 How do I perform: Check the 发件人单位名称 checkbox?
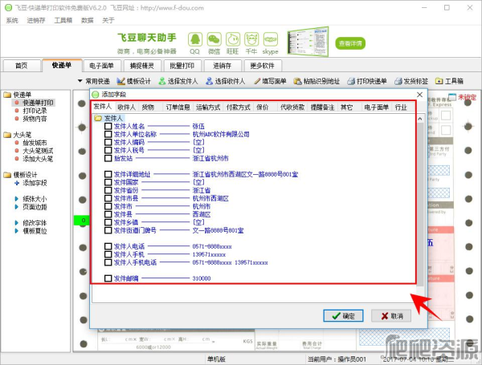point(108,134)
